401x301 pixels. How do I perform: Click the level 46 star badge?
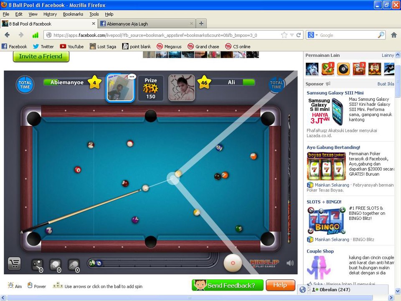click(204, 82)
